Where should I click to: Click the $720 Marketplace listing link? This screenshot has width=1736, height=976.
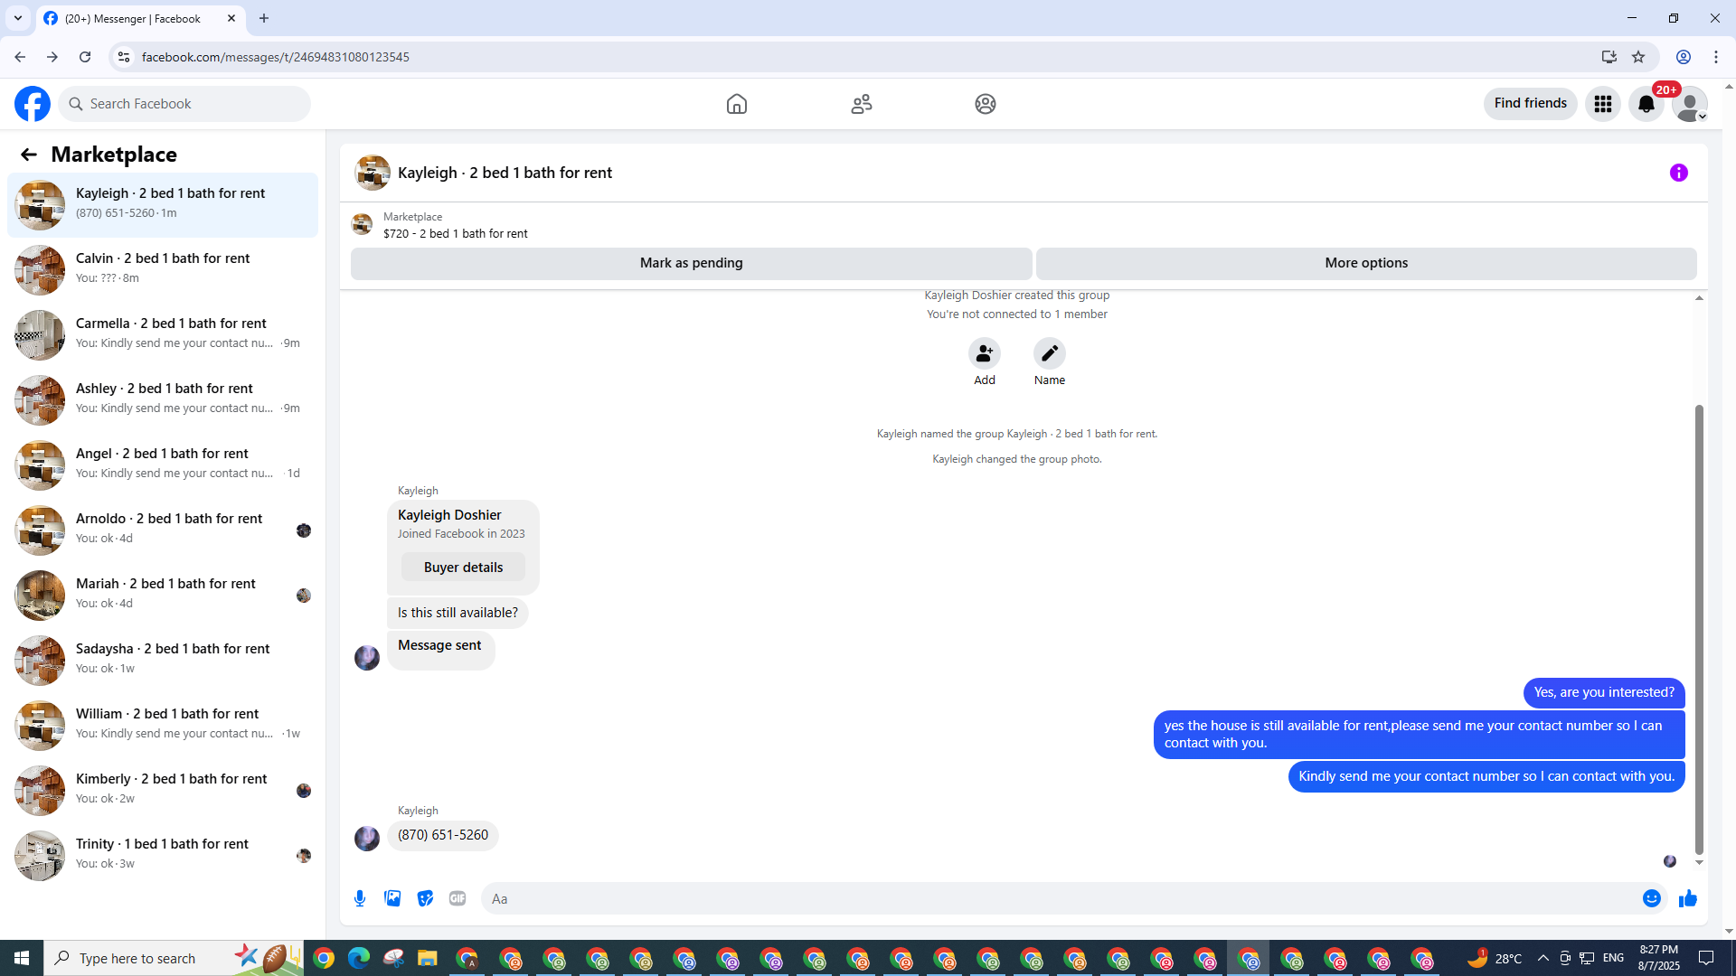[x=455, y=233]
